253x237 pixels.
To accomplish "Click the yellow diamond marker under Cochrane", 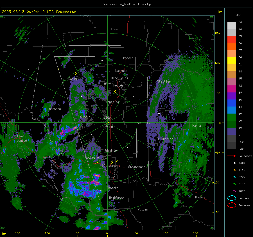I will (x=96, y=163).
